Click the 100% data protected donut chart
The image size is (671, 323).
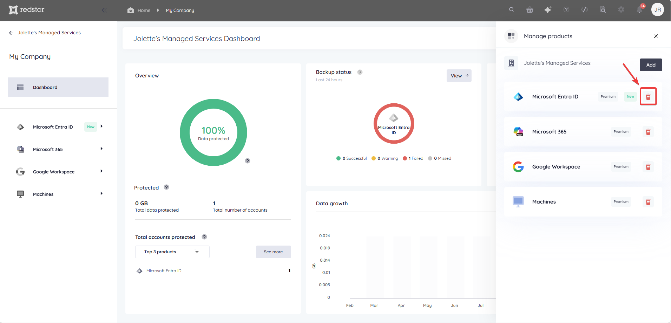[x=213, y=132]
